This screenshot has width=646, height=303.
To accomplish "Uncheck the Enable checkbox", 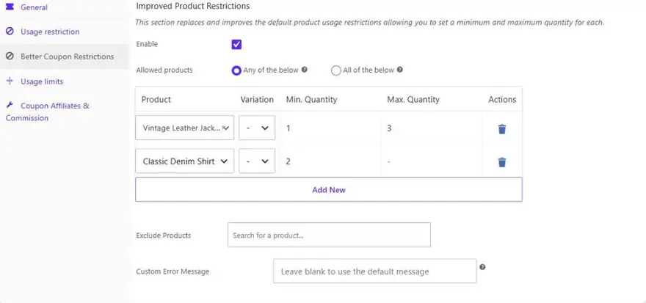I will coord(236,45).
